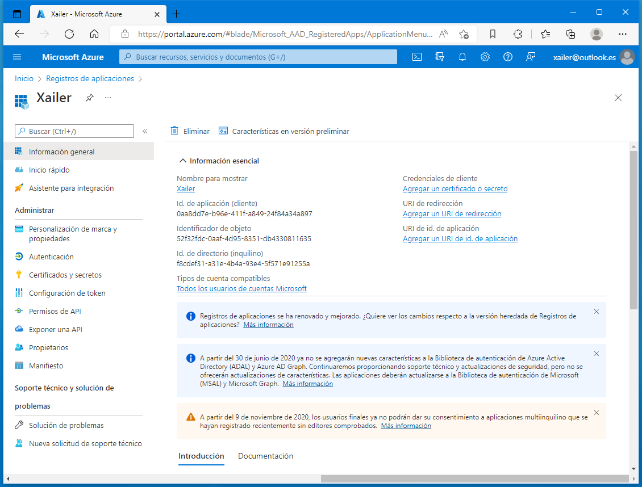This screenshot has height=487, width=642.
Task: Click the read aloud icon in address bar
Action: click(x=443, y=34)
